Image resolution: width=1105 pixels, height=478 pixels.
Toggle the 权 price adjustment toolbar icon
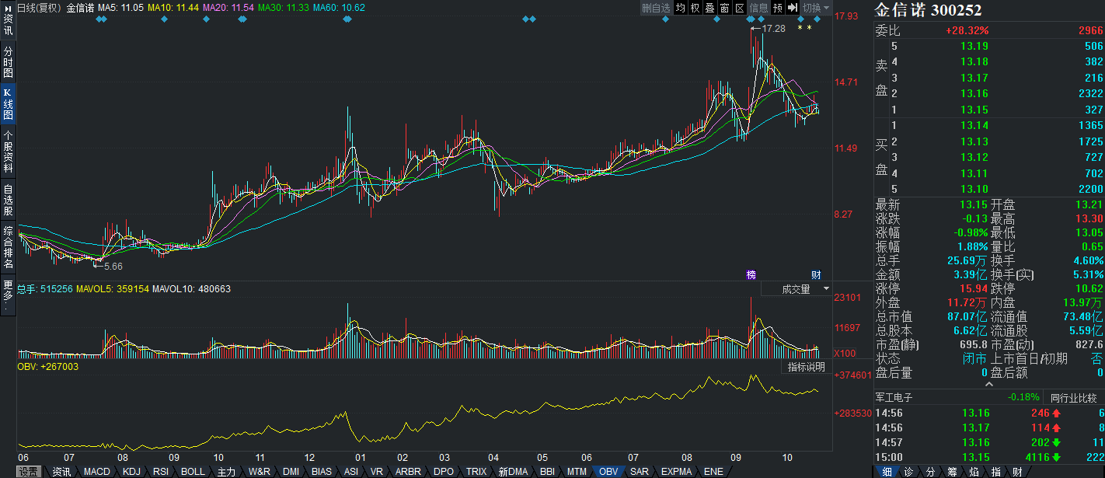(x=695, y=8)
